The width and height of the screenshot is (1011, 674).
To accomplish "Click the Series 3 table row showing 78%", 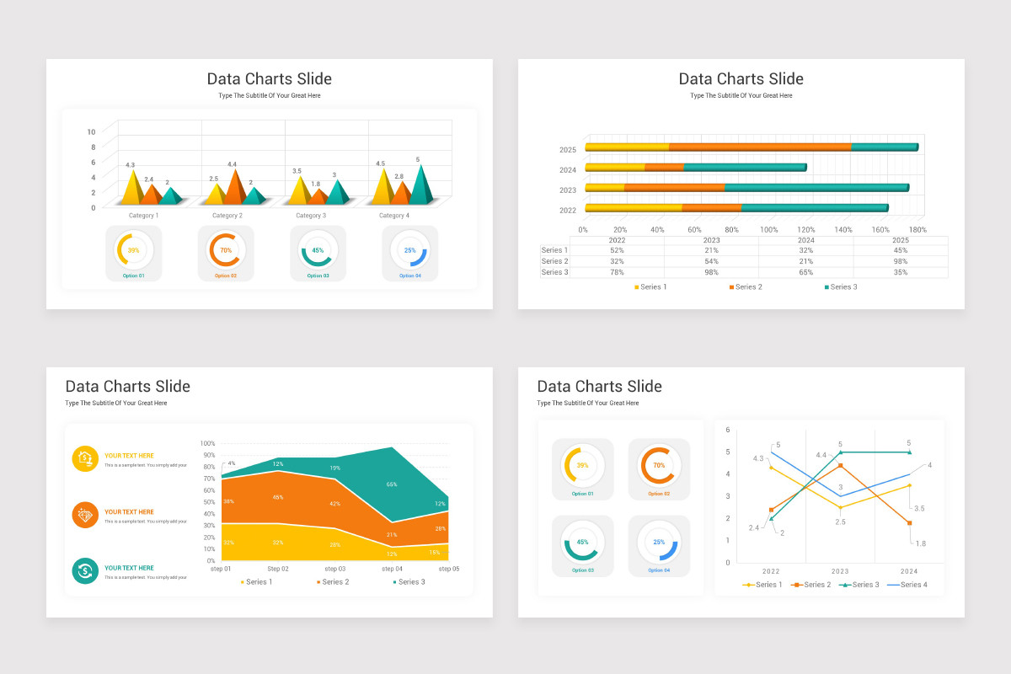I will 617,272.
